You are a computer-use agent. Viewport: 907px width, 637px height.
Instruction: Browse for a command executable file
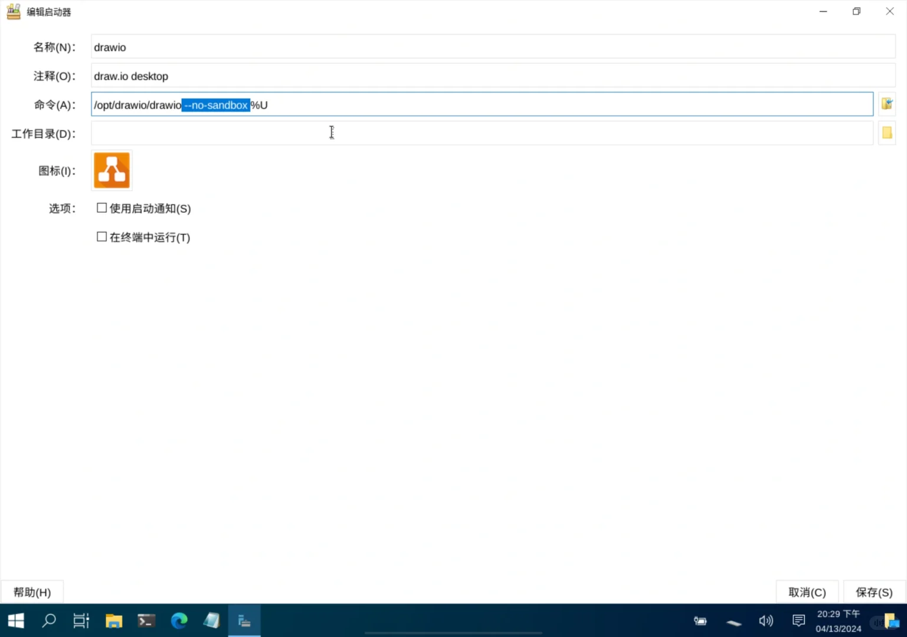tap(886, 104)
